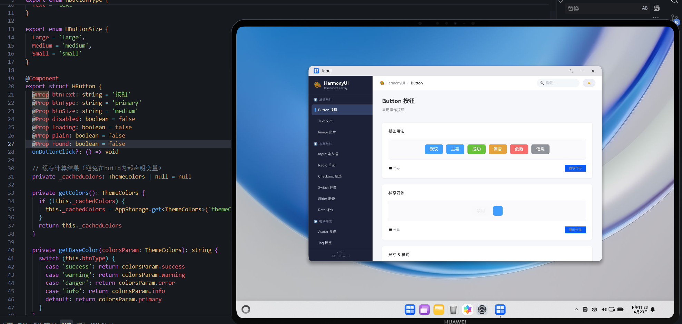The height and width of the screenshot is (324, 682).
Task: Open the Switch 开关 sidebar item
Action: [x=327, y=188]
